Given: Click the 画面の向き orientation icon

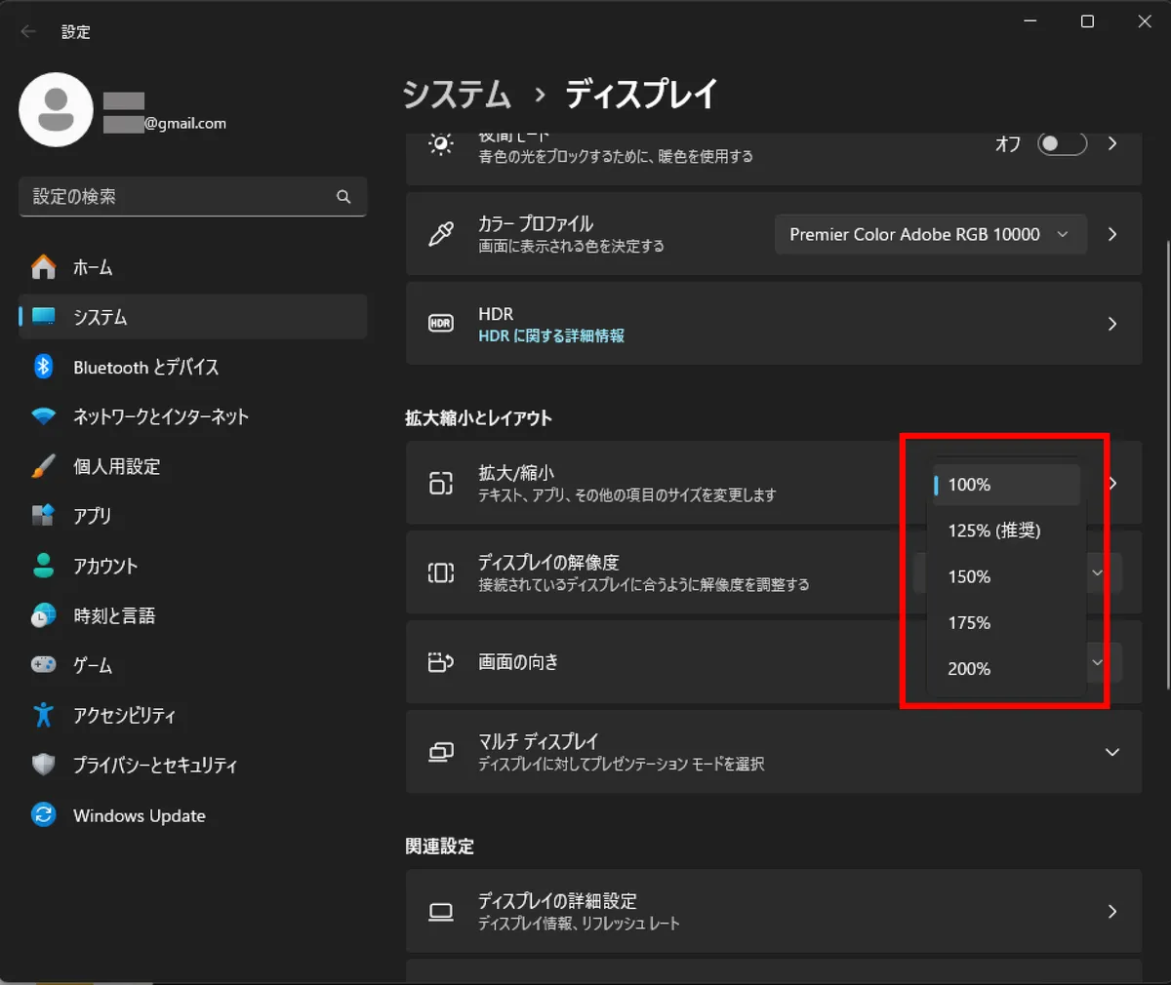Looking at the screenshot, I should [441, 662].
